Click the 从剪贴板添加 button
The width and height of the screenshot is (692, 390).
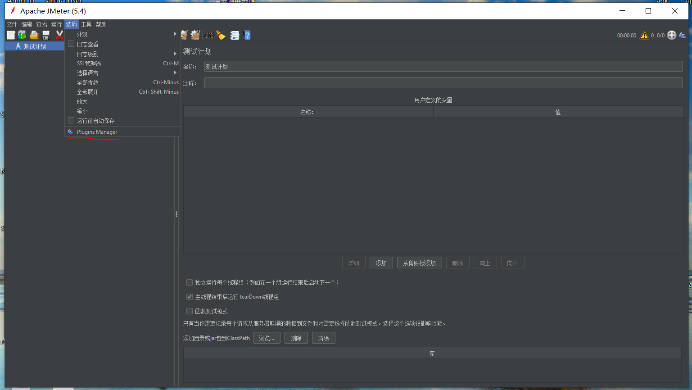[420, 263]
